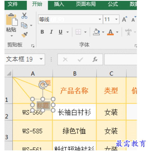Click cell containing 绿色T恤
This screenshot has width=148, height=152.
(74, 131)
